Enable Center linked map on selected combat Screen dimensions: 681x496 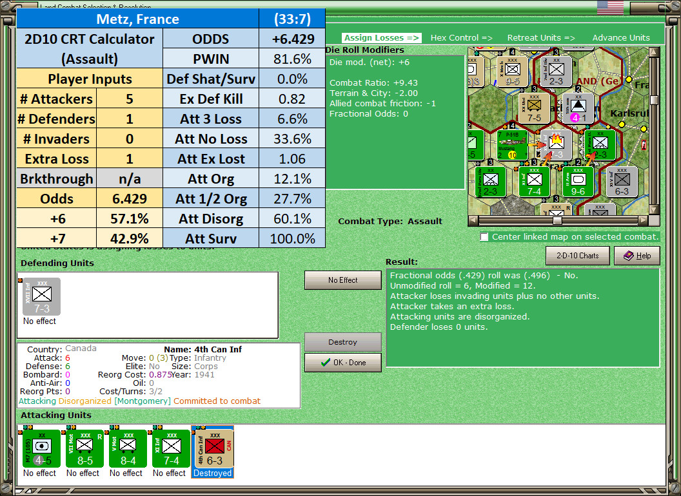tap(484, 237)
